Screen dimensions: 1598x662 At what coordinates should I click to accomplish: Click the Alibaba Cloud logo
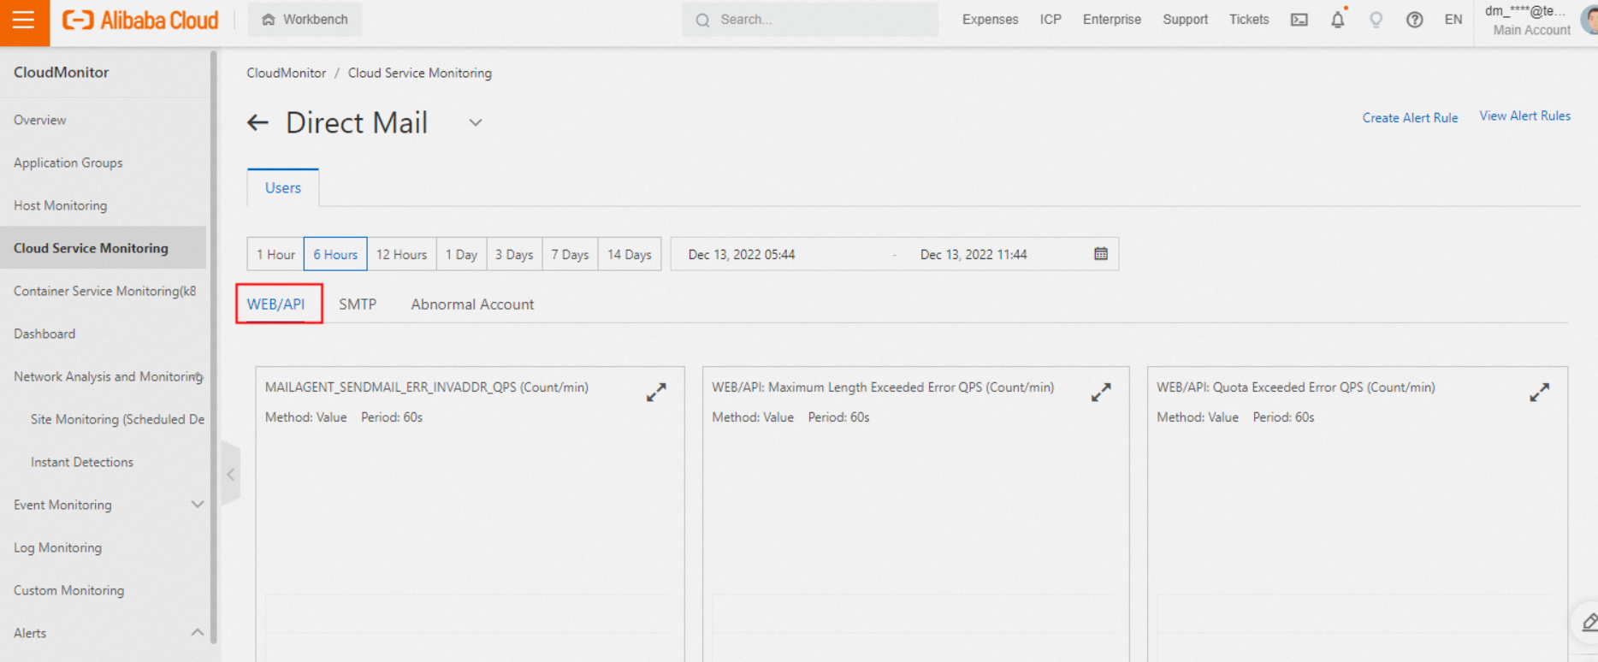140,20
